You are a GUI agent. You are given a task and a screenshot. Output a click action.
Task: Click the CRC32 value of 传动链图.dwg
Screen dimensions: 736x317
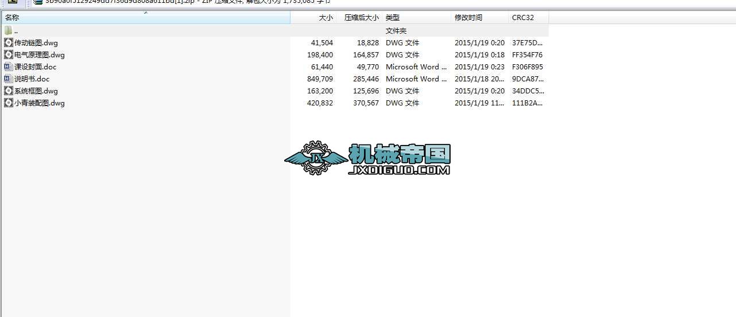point(527,43)
